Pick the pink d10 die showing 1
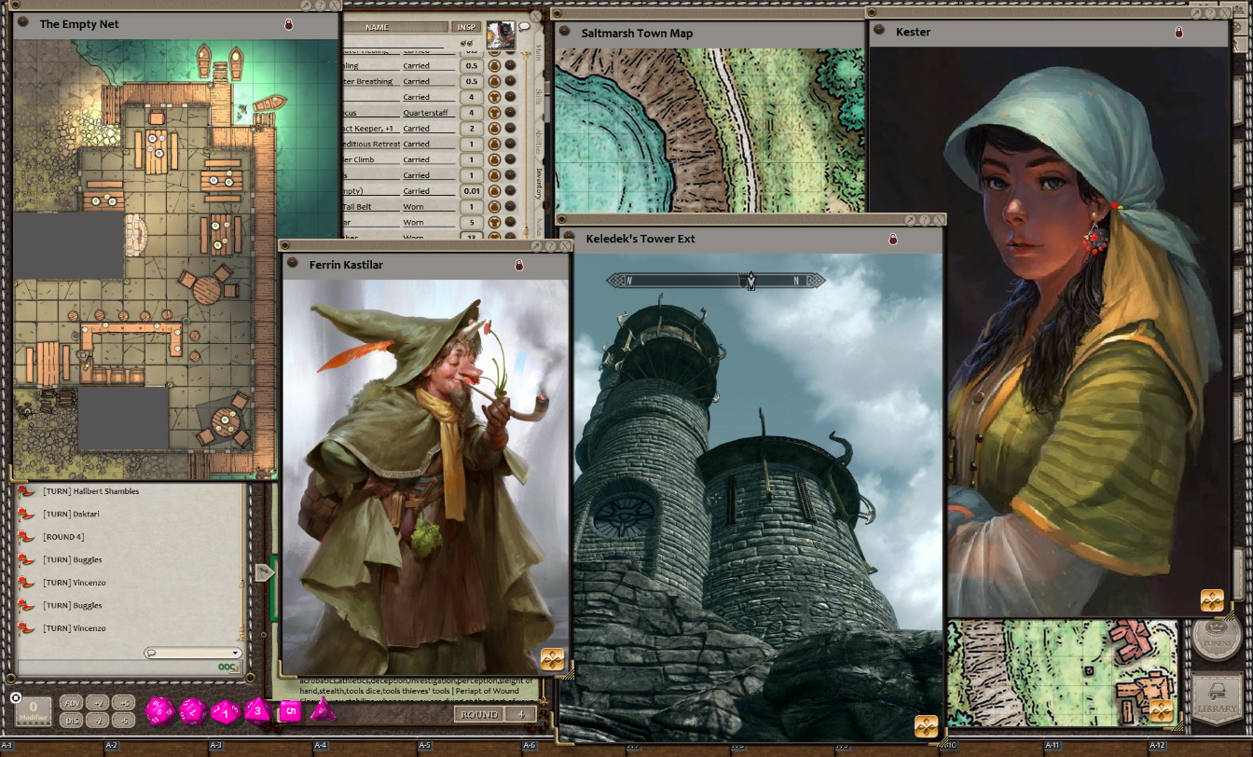The height and width of the screenshot is (757, 1253). [225, 712]
